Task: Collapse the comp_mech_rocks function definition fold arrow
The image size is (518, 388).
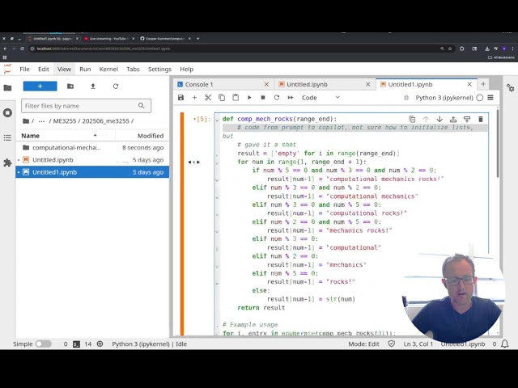Action: tap(217, 120)
